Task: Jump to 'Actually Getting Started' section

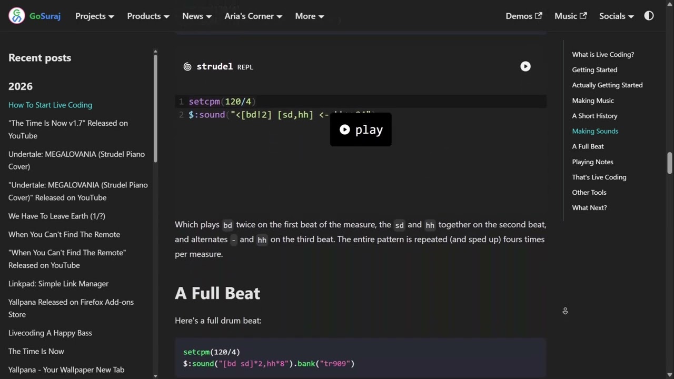Action: coord(607,85)
